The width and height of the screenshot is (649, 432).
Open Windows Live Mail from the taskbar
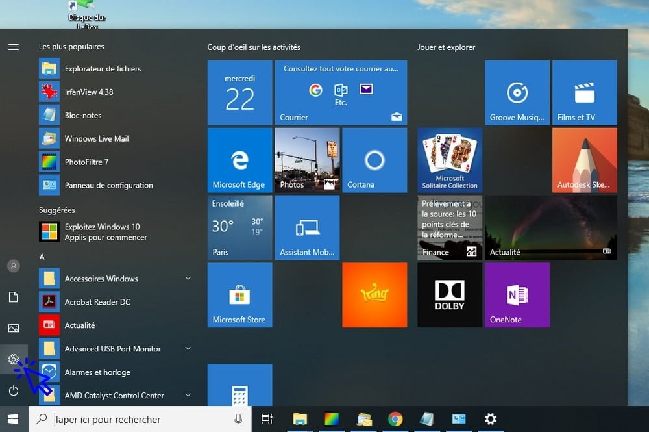(364, 419)
